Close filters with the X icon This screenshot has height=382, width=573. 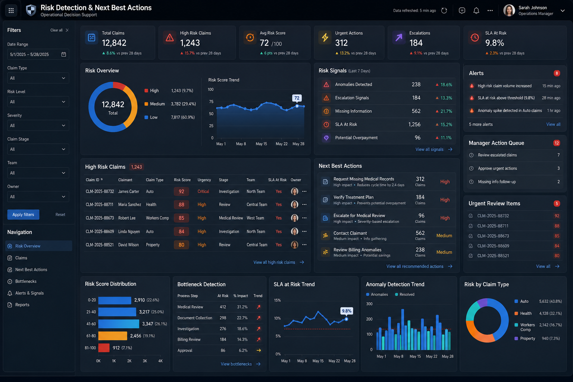coord(67,30)
